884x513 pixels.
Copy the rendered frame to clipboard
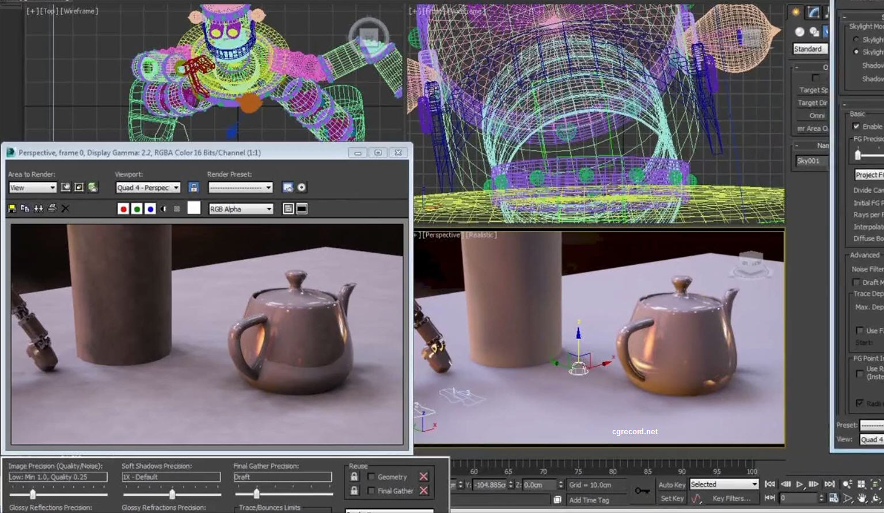point(25,208)
